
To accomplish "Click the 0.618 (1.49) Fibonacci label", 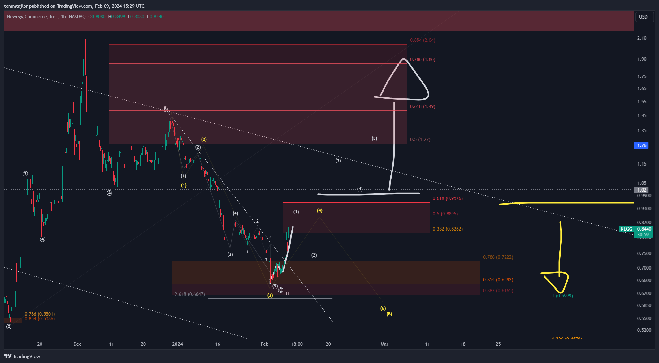I will [423, 106].
